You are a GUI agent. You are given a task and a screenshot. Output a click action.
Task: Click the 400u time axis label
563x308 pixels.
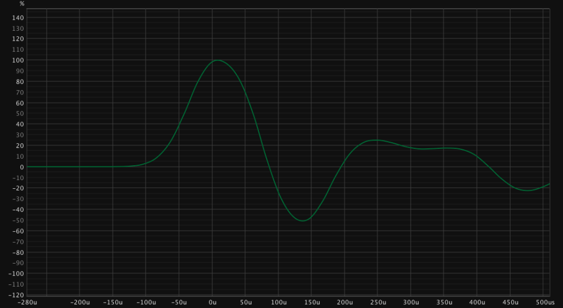coord(477,303)
